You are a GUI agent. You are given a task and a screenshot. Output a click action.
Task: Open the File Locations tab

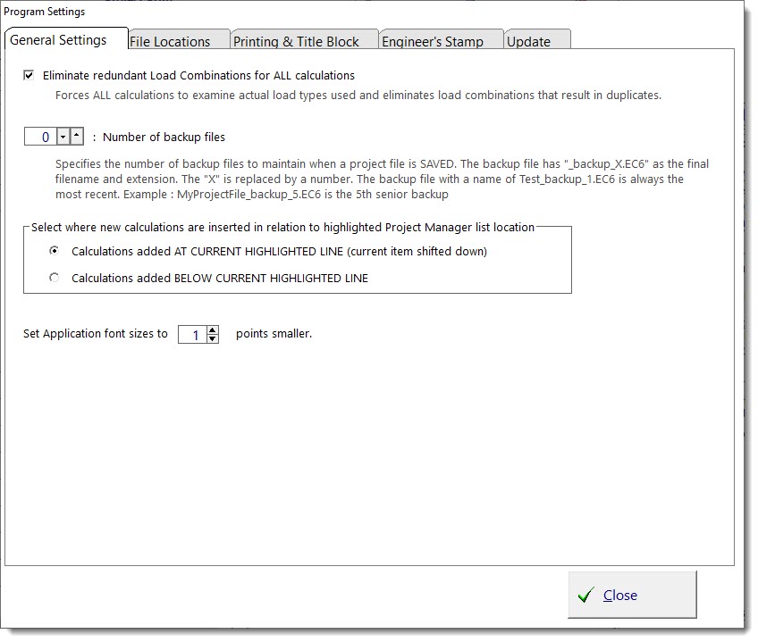170,41
